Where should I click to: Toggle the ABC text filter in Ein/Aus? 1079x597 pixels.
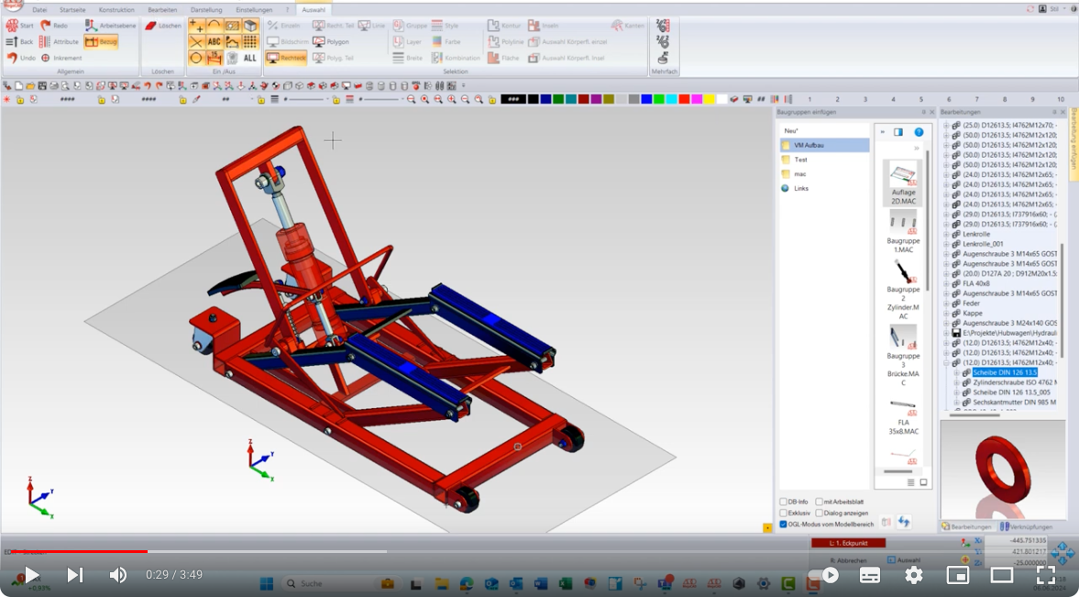pos(215,42)
